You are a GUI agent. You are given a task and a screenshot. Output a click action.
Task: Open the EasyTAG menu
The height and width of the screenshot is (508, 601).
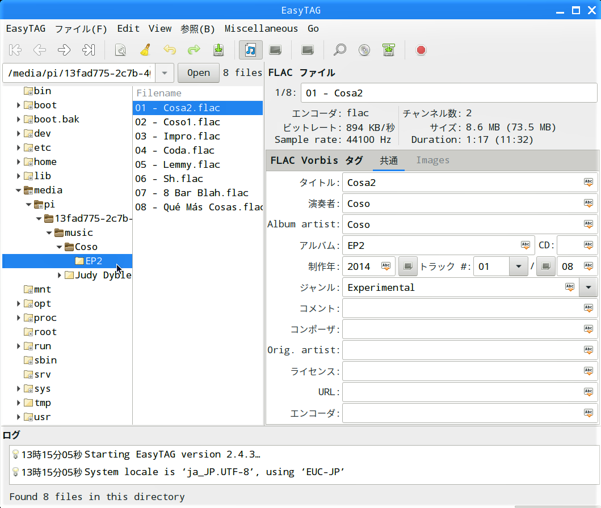pyautogui.click(x=26, y=29)
